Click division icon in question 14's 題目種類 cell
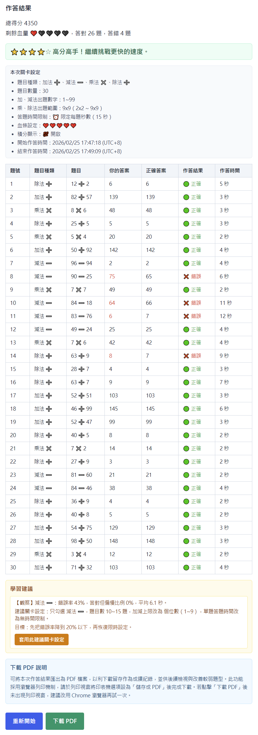The width and height of the screenshot is (258, 735). click(49, 356)
